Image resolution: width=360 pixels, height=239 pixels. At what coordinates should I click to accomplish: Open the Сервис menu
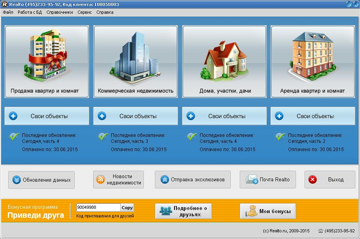pos(84,13)
